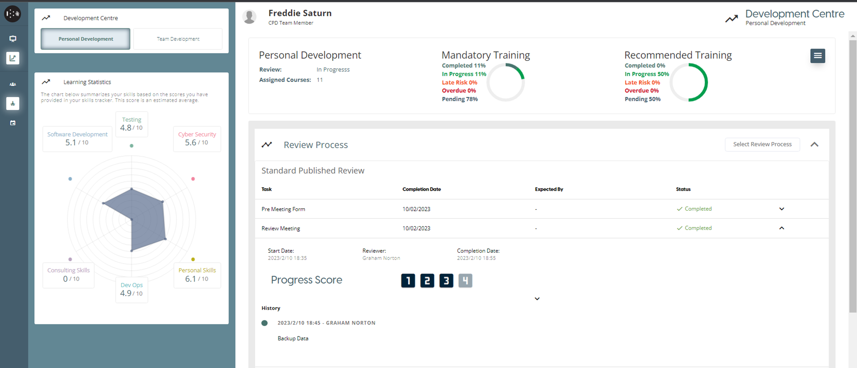This screenshot has height=368, width=857.
Task: Expand chevron below Progress Score
Action: [x=537, y=298]
